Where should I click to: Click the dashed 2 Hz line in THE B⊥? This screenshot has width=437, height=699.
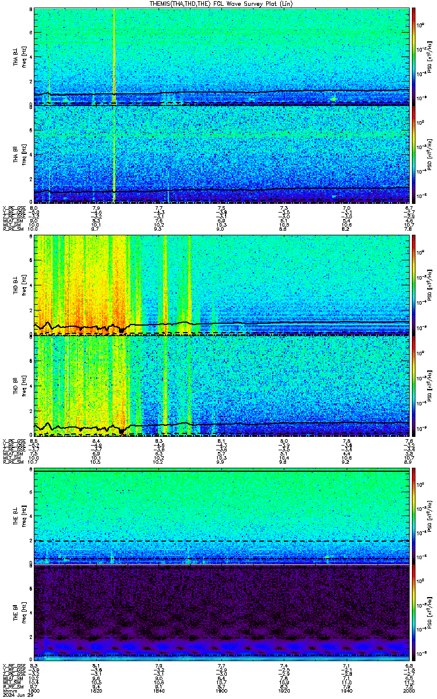point(222,541)
